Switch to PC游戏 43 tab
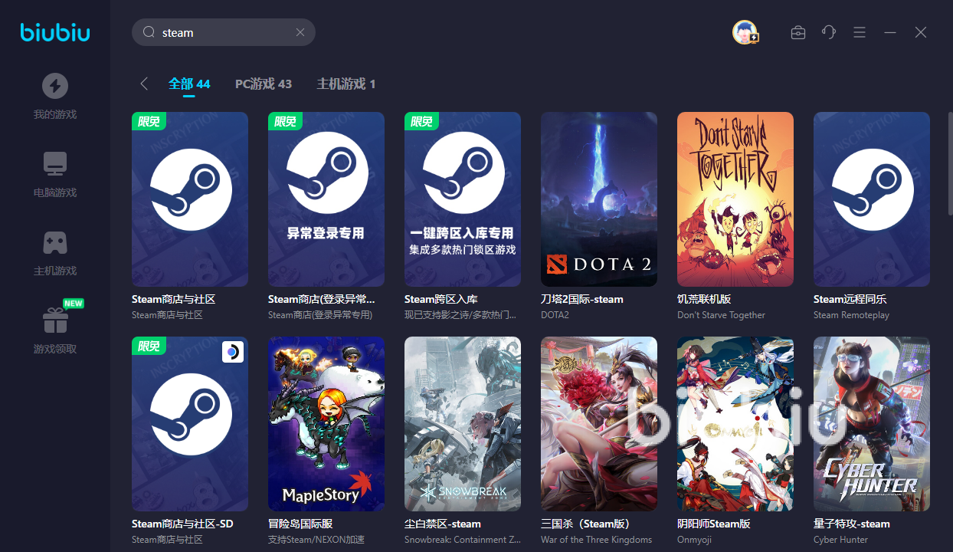 pos(263,84)
